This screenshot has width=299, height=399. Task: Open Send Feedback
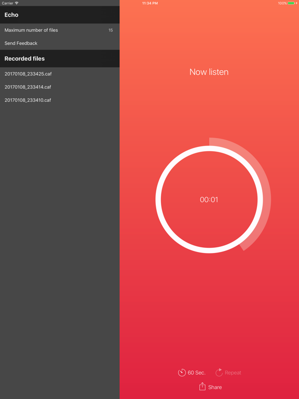[60, 43]
